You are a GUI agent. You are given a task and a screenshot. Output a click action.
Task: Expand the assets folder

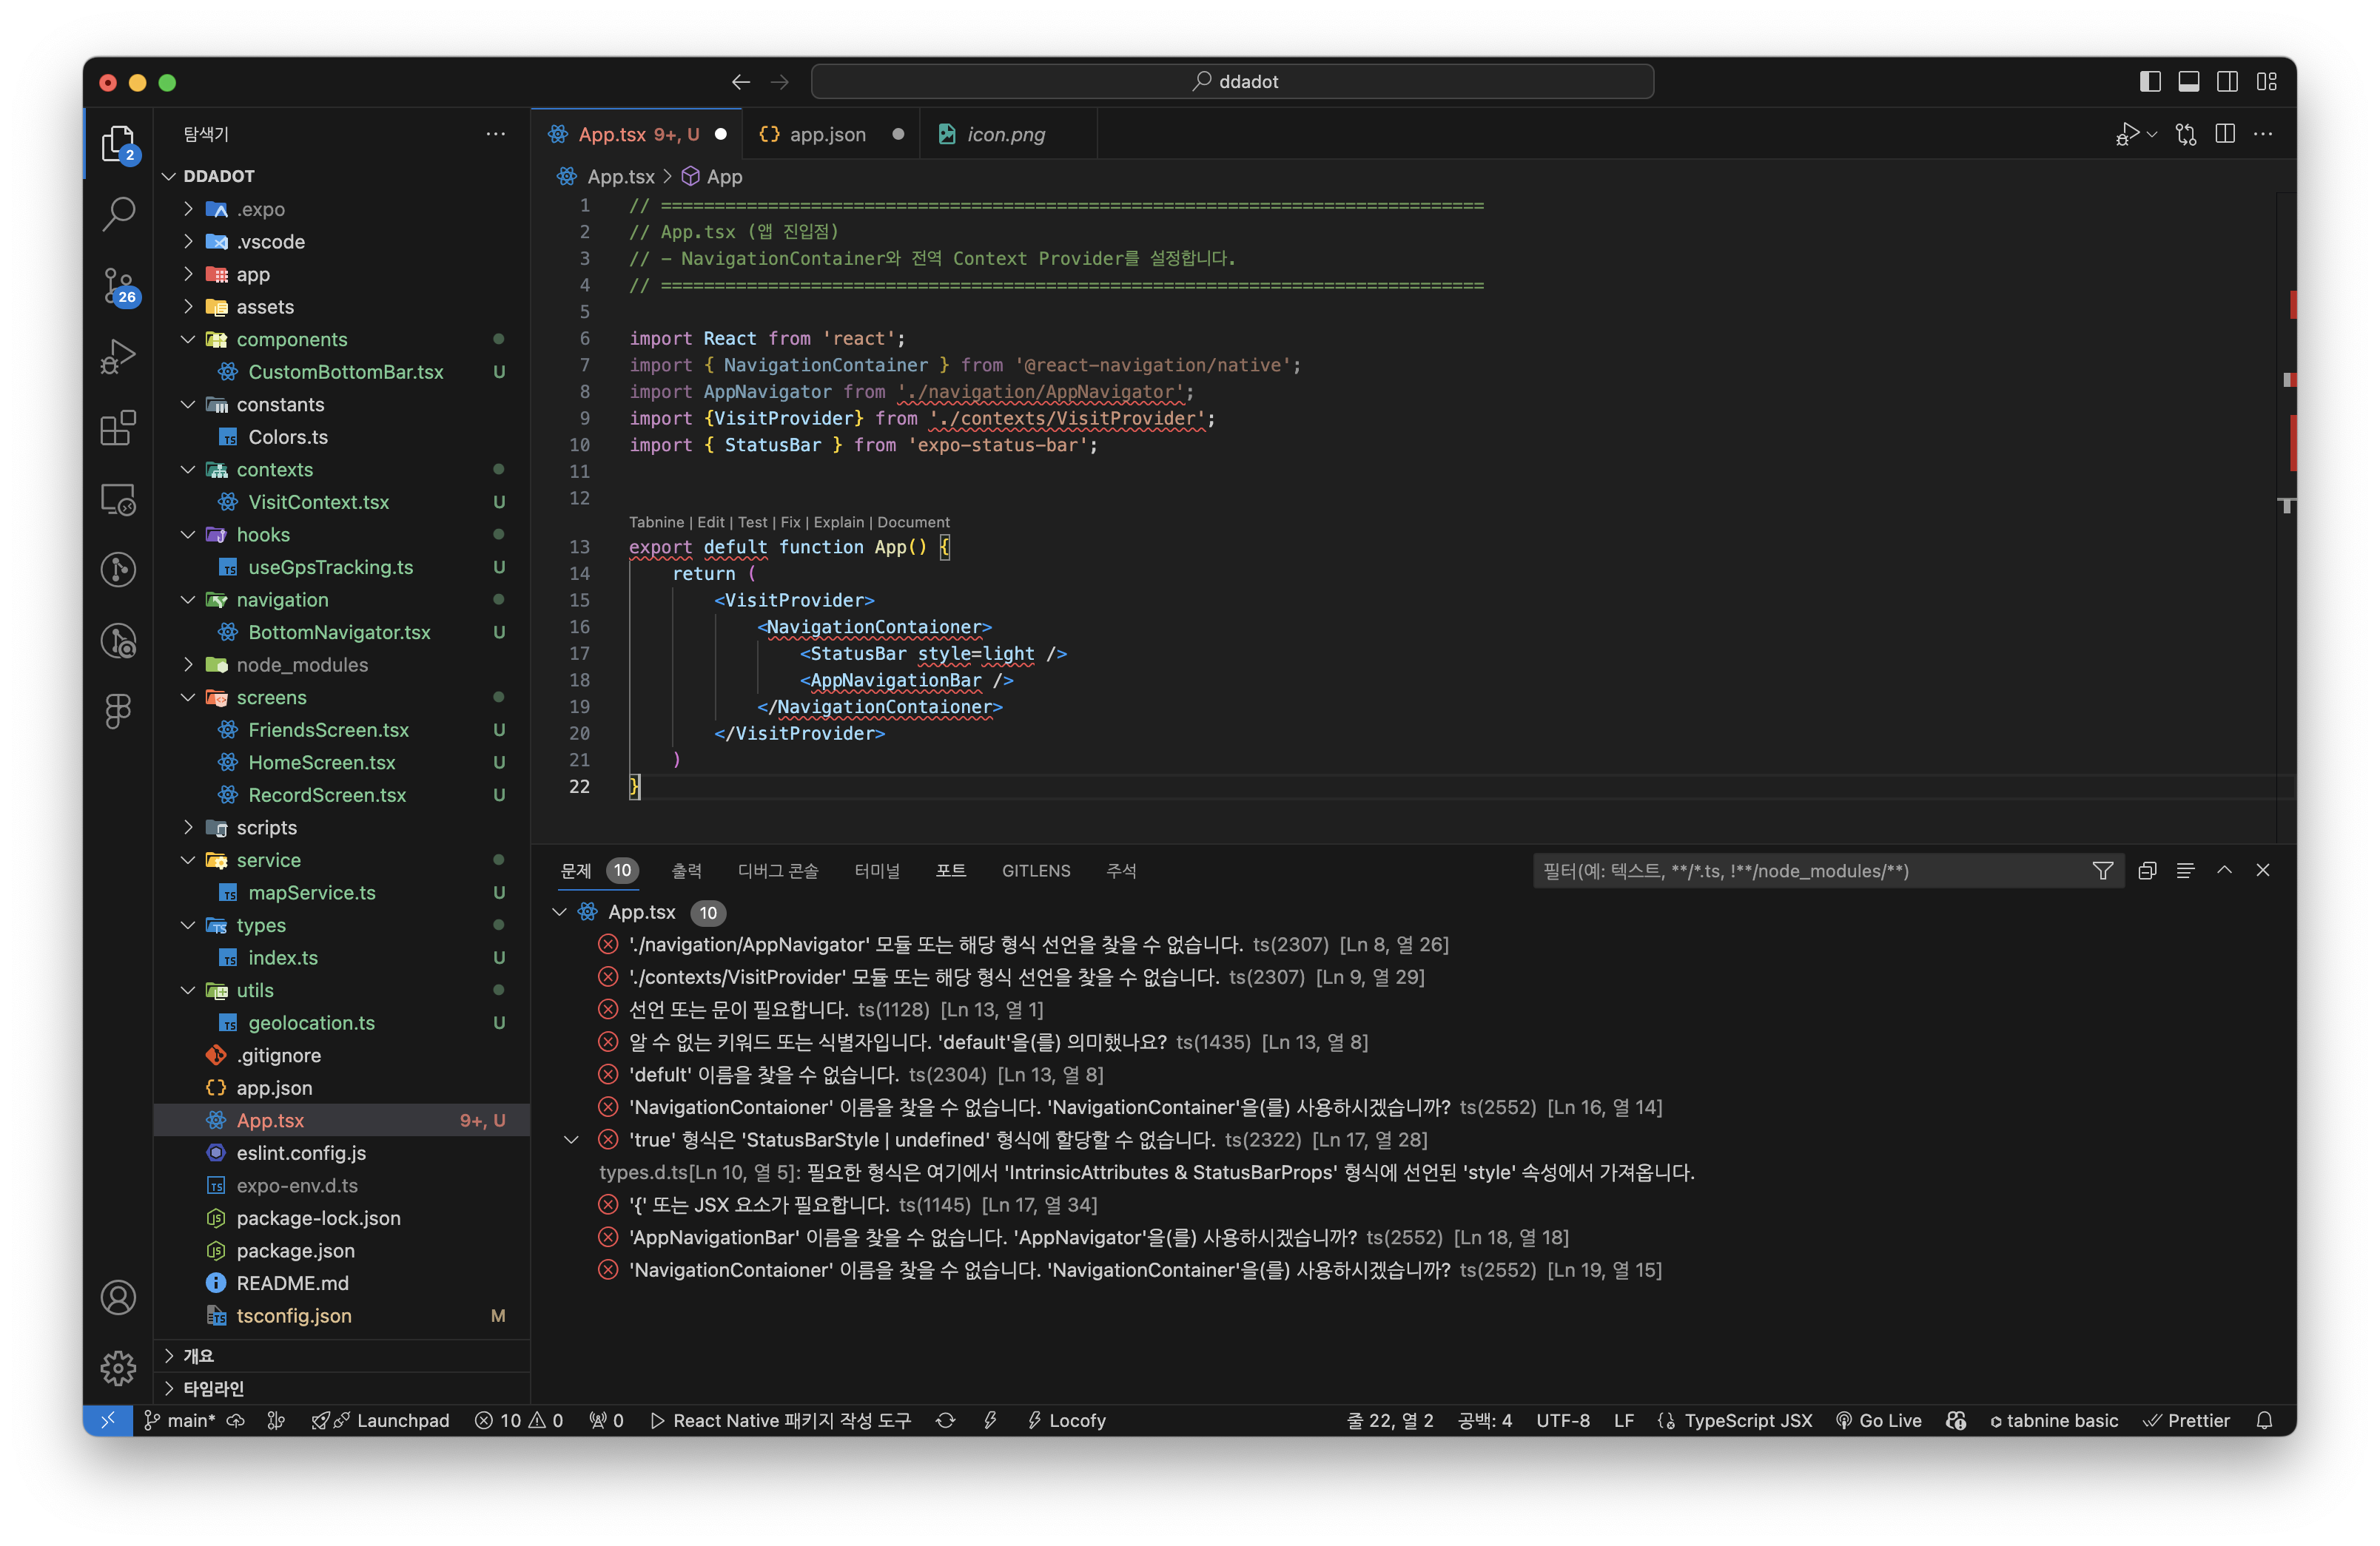[188, 307]
